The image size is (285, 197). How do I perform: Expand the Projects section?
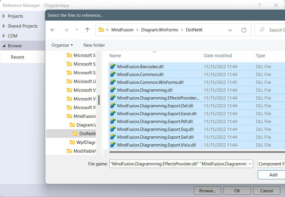click(4, 16)
